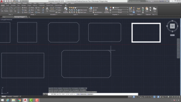Open the Manage ribbon tab

23,5
